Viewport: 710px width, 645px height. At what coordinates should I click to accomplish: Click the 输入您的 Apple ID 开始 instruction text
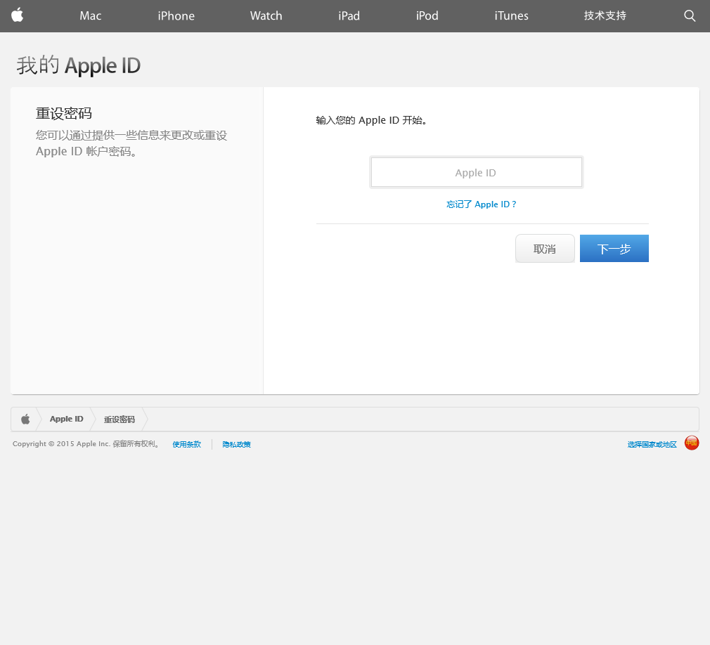372,120
